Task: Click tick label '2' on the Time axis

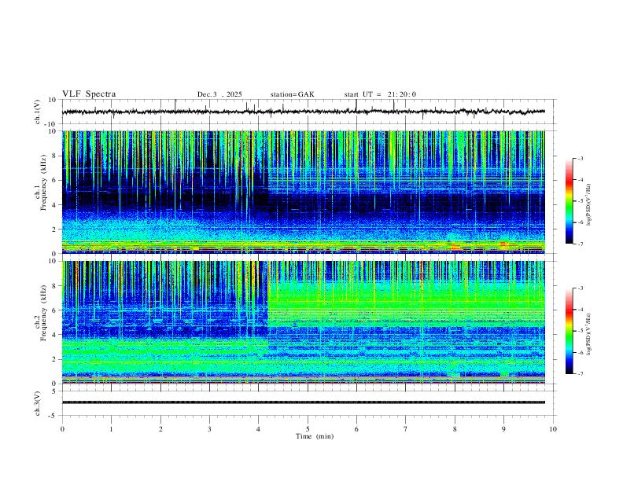Action: [x=160, y=429]
